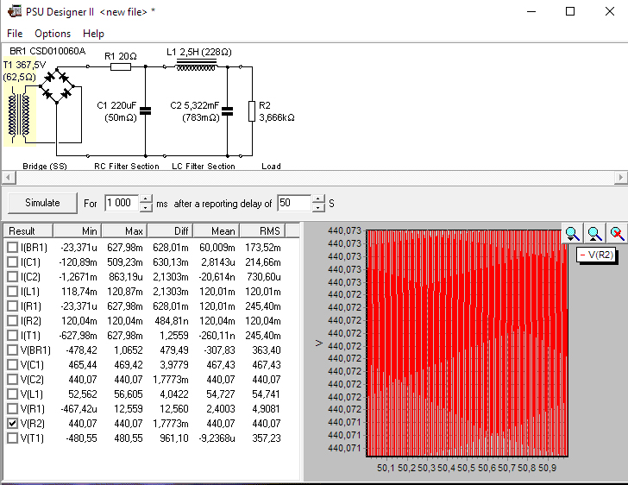Click the R2 load resistor symbol
The image size is (628, 485).
pos(251,110)
